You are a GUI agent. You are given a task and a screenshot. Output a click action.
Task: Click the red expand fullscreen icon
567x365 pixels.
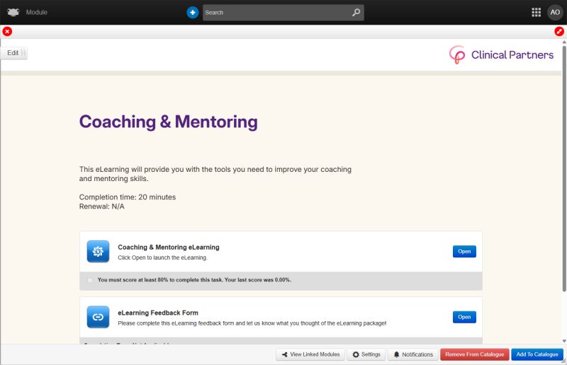[559, 31]
